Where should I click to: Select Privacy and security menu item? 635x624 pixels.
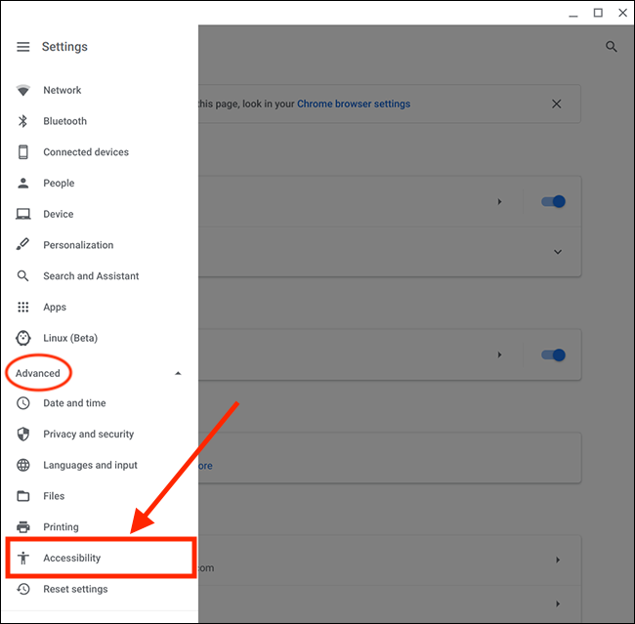click(x=88, y=435)
